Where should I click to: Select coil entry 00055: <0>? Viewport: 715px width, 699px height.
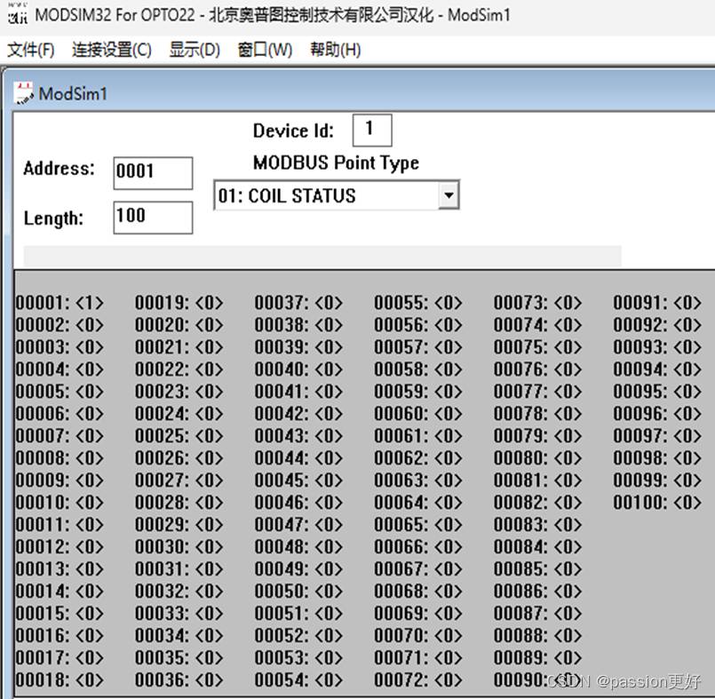(x=418, y=303)
